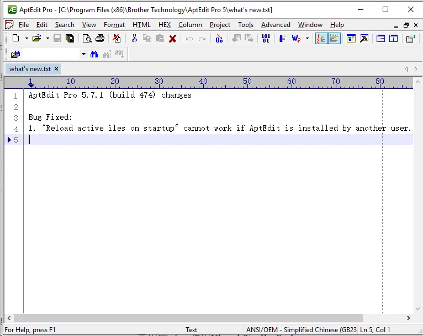Click the red X Delete icon

pyautogui.click(x=173, y=39)
